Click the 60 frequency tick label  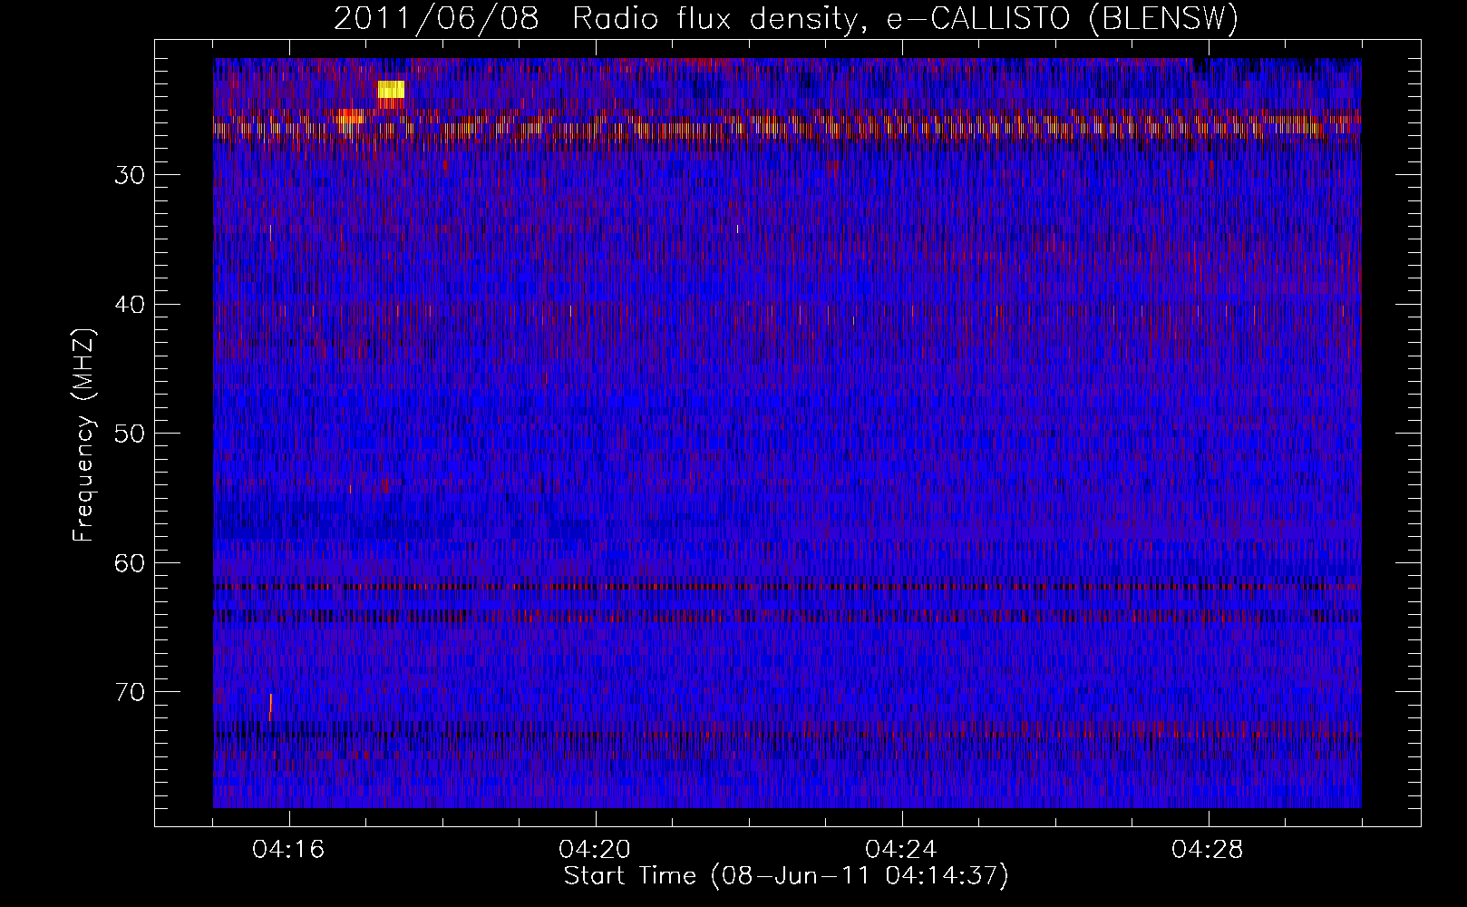(x=130, y=563)
